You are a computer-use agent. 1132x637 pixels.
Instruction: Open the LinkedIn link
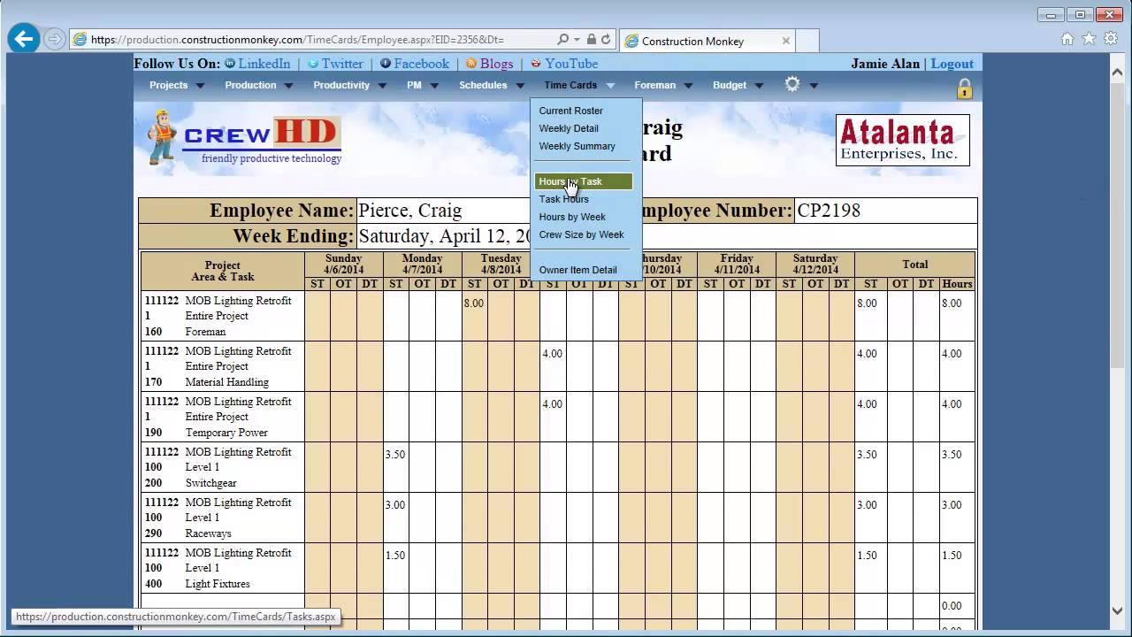pos(264,64)
